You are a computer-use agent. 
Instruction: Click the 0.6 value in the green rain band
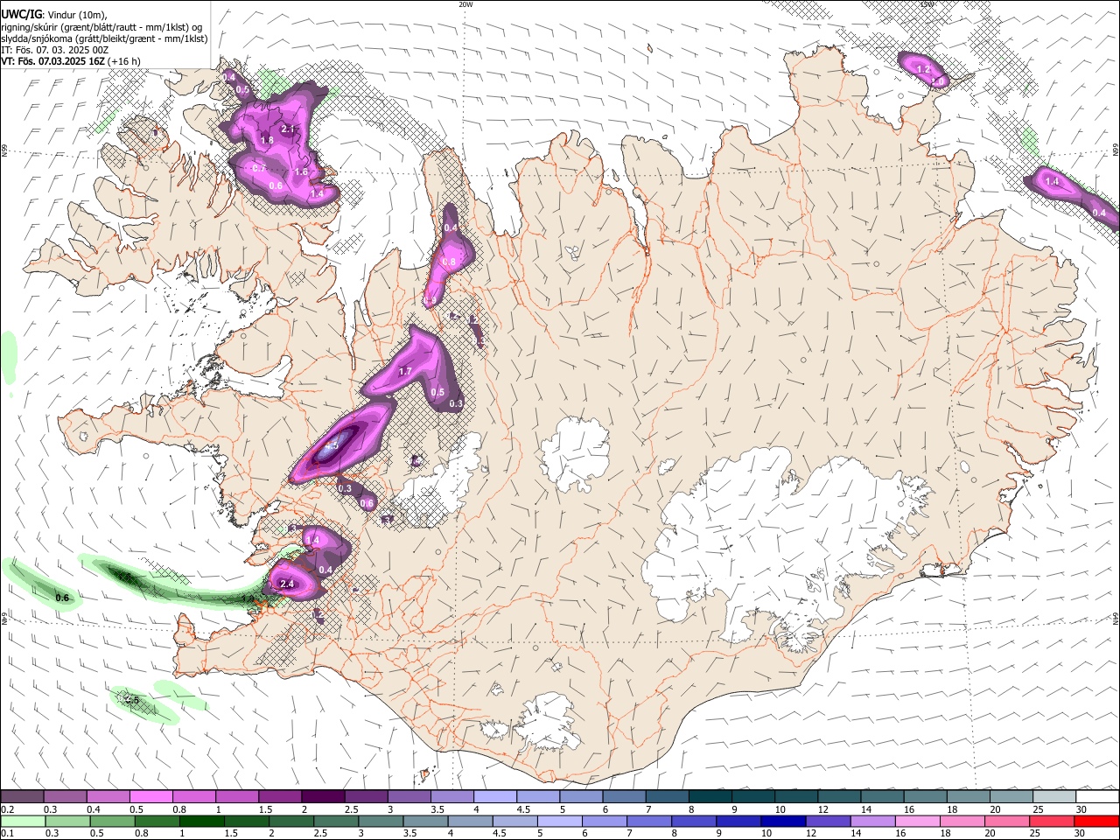62,598
